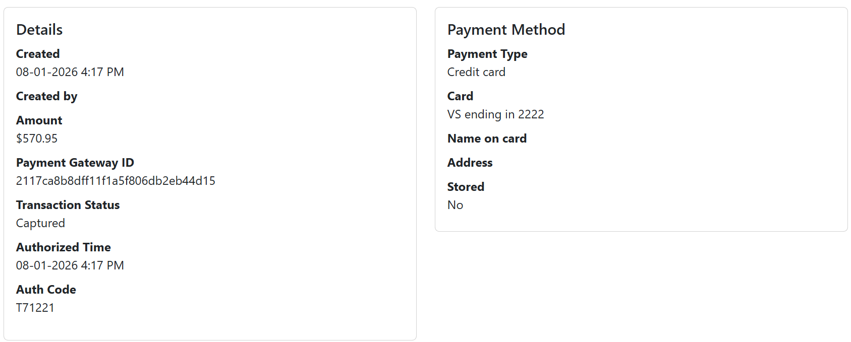Click the Captured status value
Screen dimensions: 851x342
40,223
